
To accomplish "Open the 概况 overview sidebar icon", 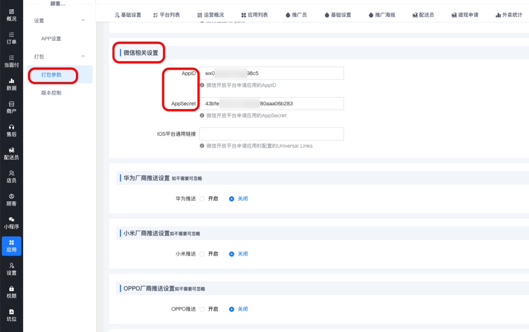I will 11,15.
